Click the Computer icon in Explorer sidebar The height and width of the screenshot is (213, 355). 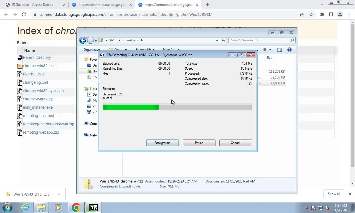click(87, 123)
